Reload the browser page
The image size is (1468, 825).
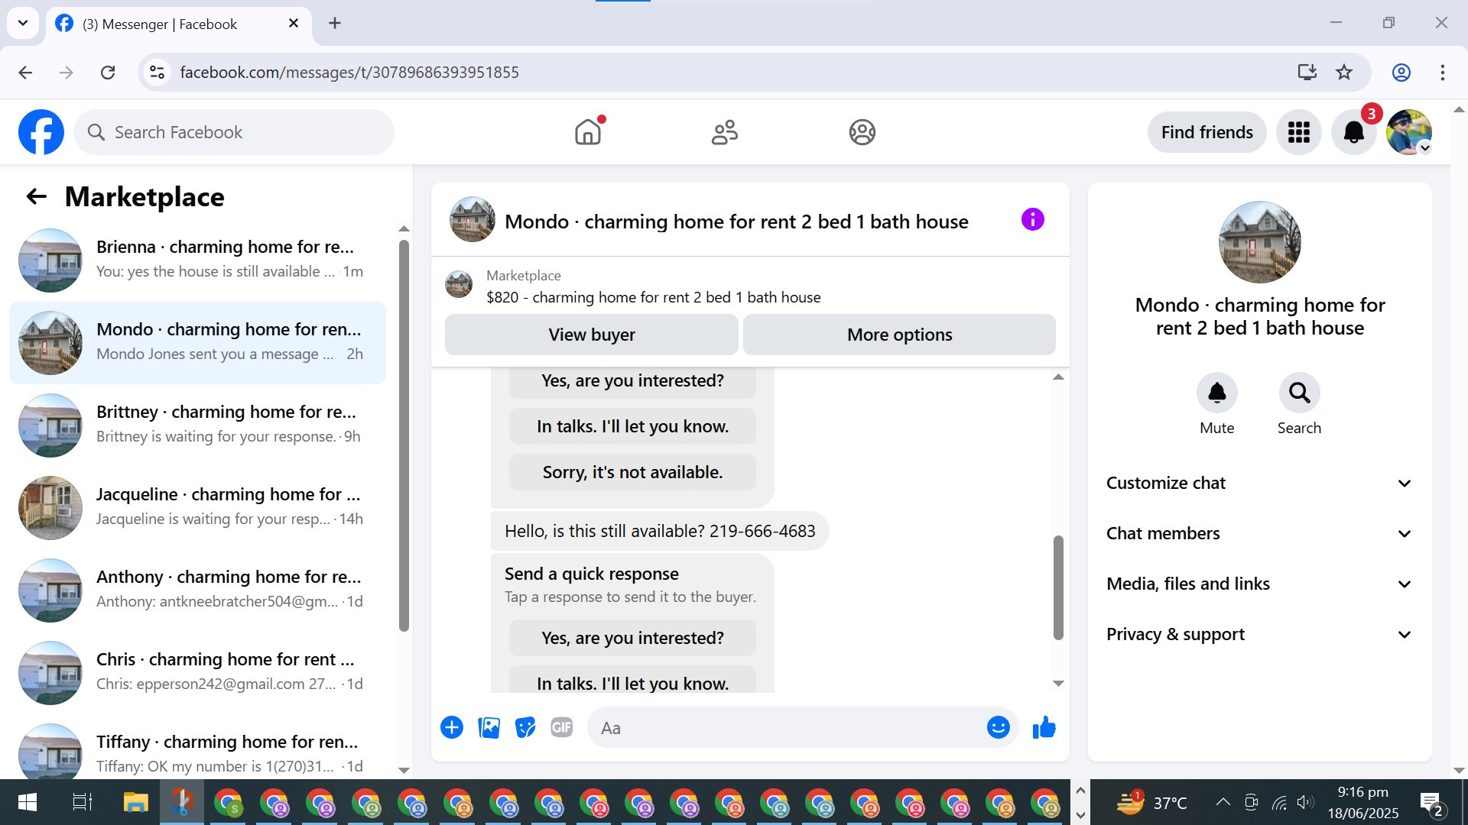click(108, 73)
